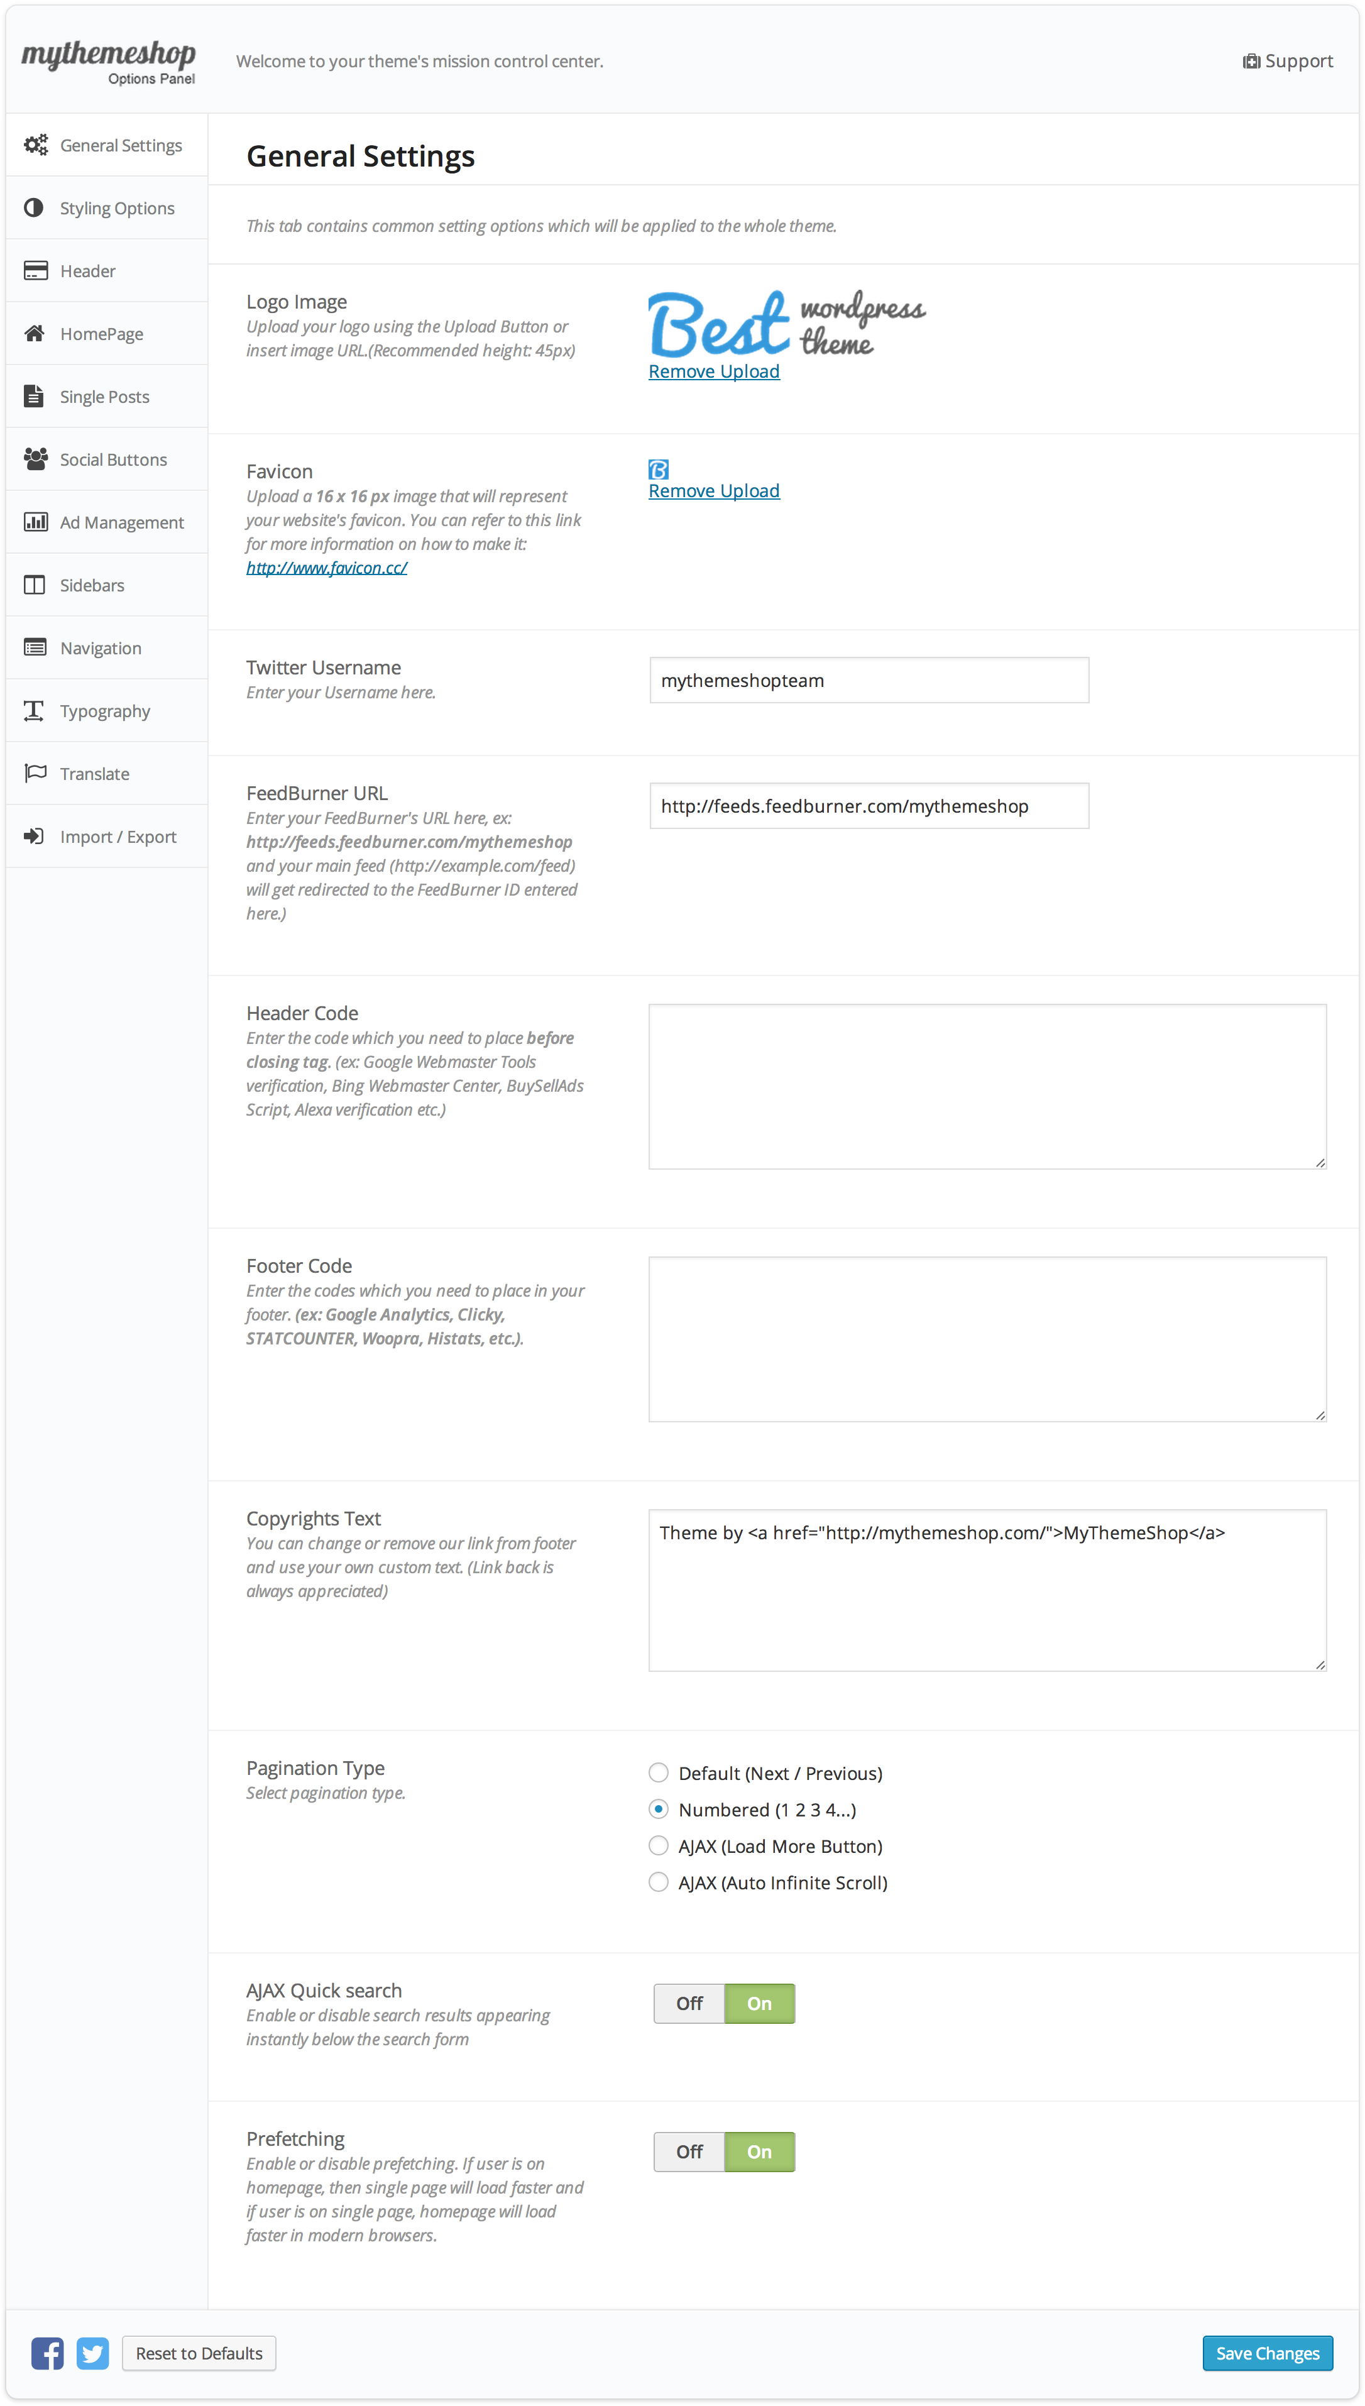Click the Save Changes button
The width and height of the screenshot is (1365, 2406).
click(x=1266, y=2353)
